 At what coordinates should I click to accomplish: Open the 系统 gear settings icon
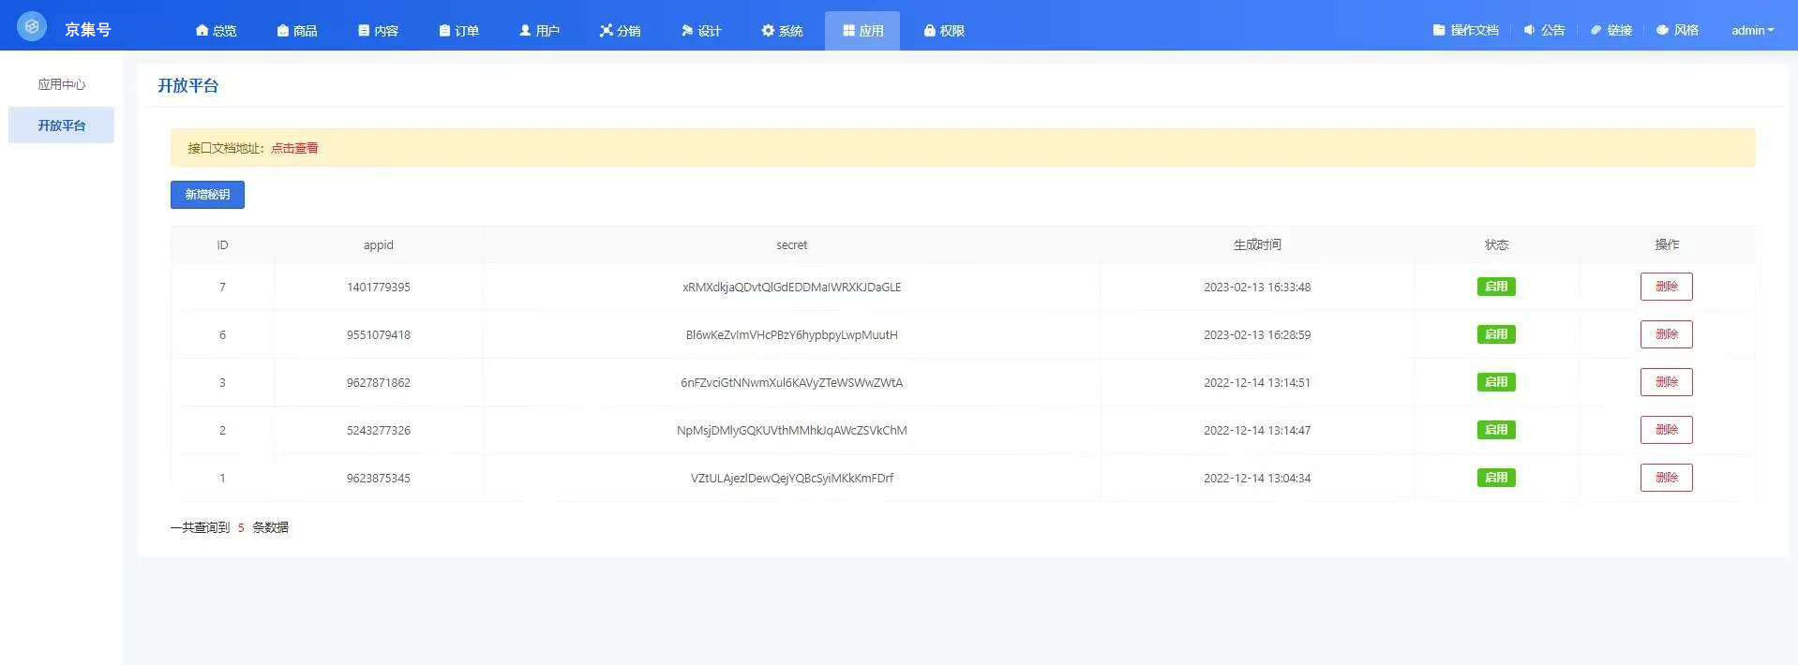pyautogui.click(x=768, y=31)
